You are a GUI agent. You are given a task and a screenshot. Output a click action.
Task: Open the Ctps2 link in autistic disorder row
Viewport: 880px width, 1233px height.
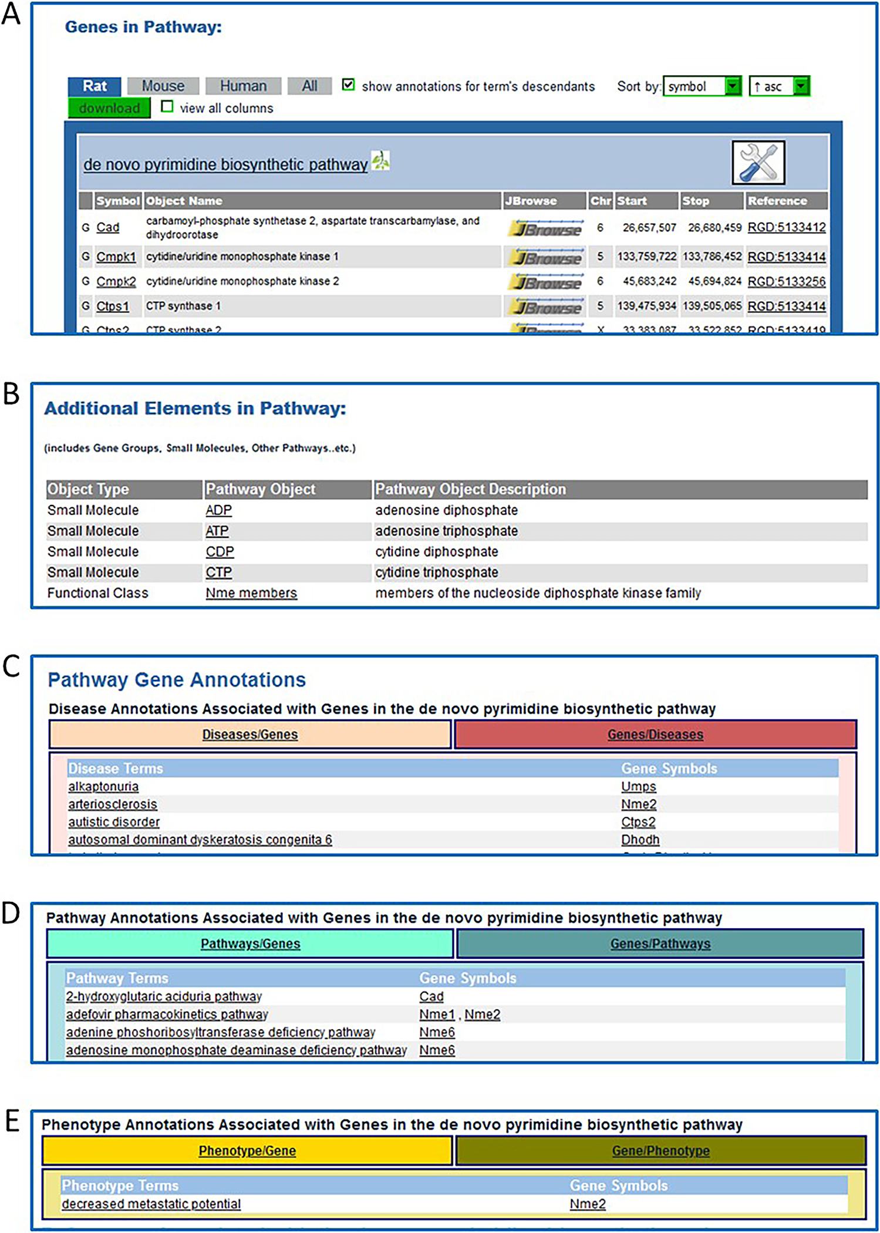(638, 822)
